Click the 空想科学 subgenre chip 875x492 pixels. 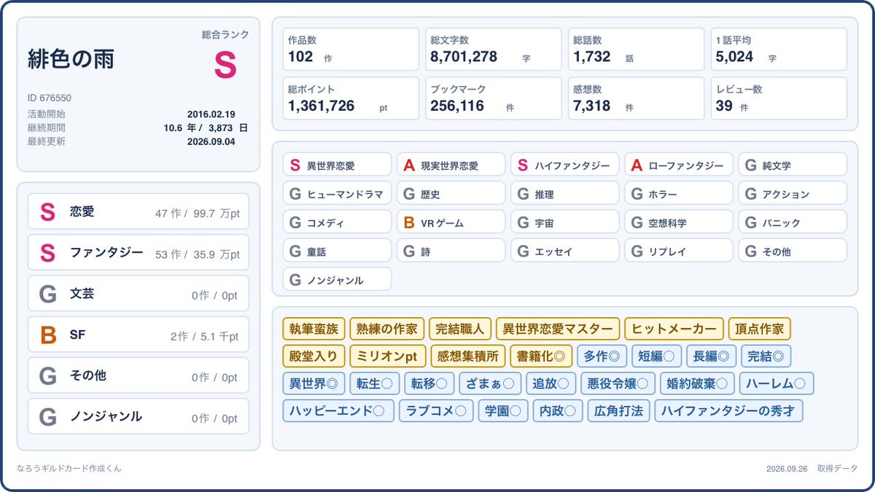point(679,222)
